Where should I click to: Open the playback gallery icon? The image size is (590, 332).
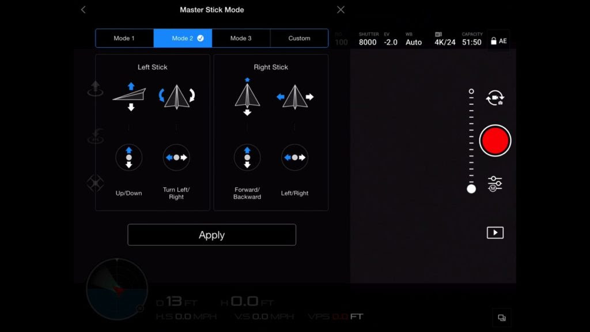[x=495, y=233]
